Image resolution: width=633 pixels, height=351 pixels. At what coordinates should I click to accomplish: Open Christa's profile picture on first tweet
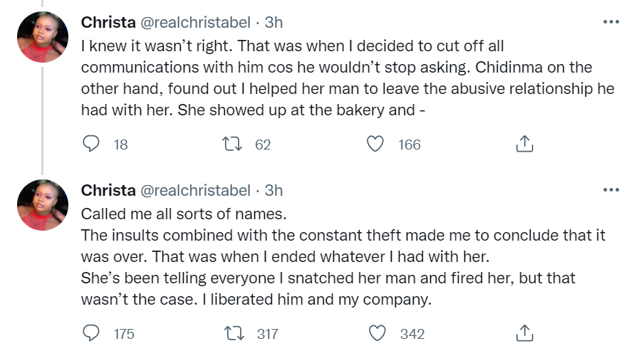pos(42,38)
